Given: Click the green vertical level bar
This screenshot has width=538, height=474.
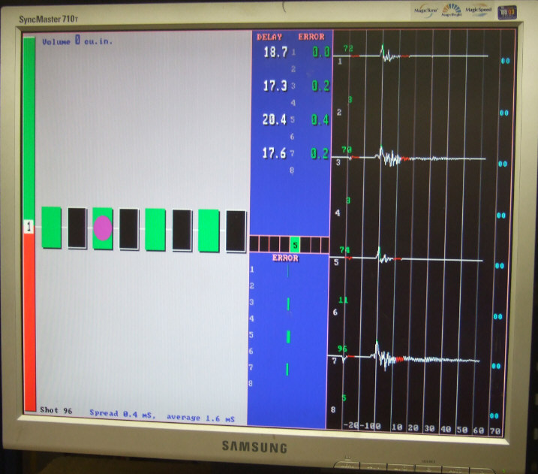Looking at the screenshot, I should pyautogui.click(x=29, y=128).
